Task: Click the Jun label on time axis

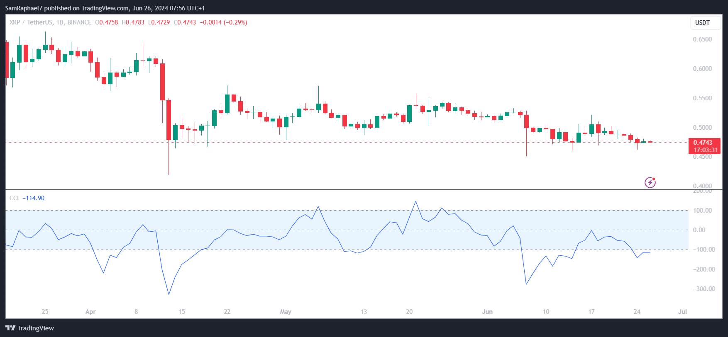Action: [x=487, y=312]
